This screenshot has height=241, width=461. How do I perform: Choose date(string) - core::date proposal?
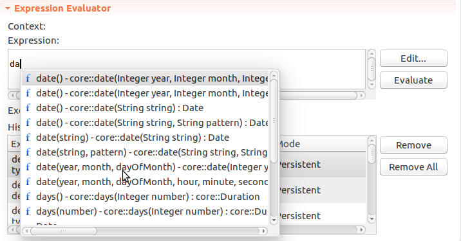[x=145, y=138]
